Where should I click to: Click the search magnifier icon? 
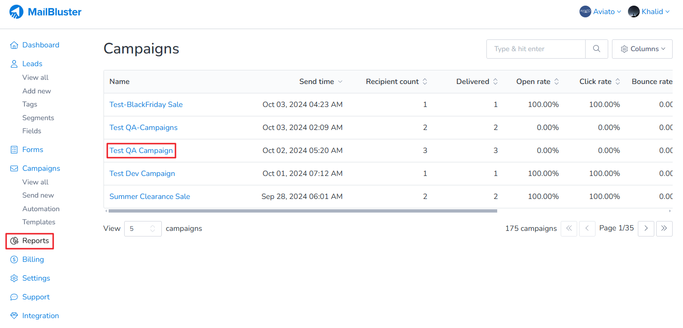596,49
